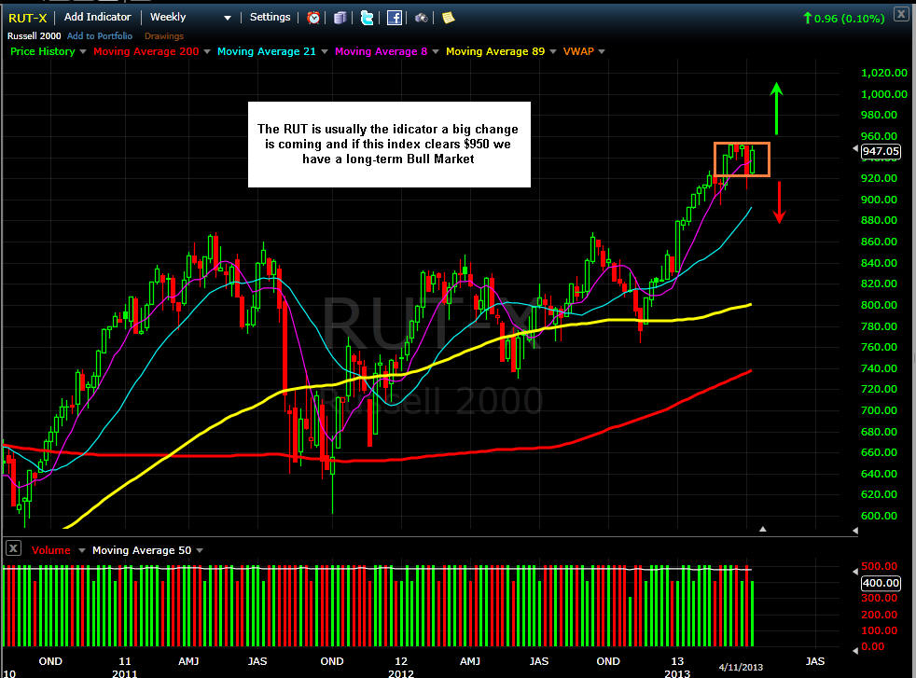Select the VWAP indicator label
The height and width of the screenshot is (678, 916).
coord(578,51)
